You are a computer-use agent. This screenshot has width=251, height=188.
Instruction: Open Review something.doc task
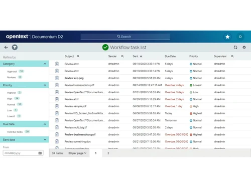tap(78, 141)
